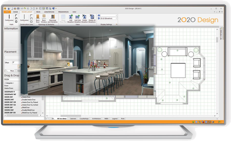
Task: Click the ROOM catalog field in Drag & Drop
Action: click(x=12, y=79)
